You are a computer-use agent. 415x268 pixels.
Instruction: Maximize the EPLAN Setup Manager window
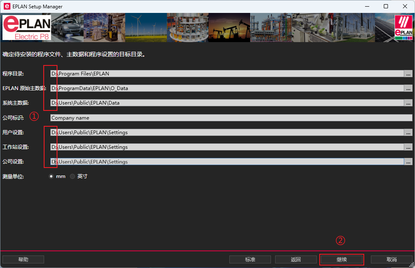[x=386, y=6]
